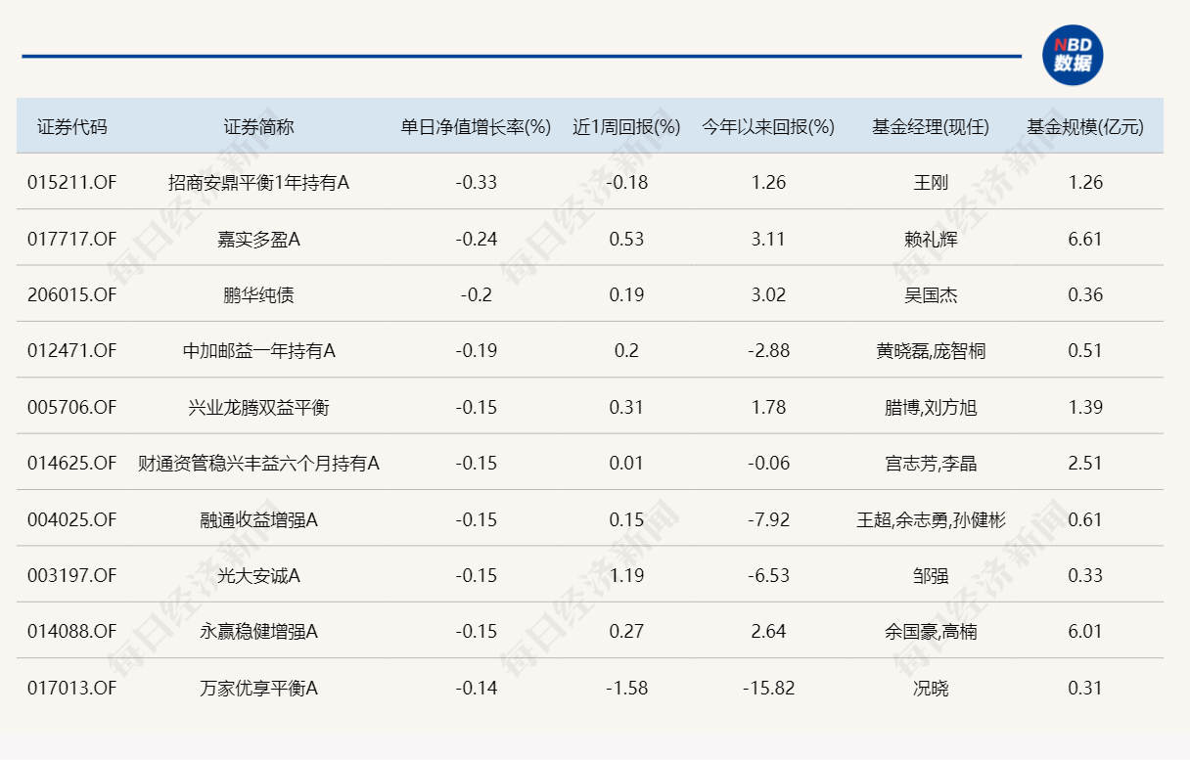Click fund code 005706.OF
This screenshot has width=1190, height=760.
click(71, 407)
